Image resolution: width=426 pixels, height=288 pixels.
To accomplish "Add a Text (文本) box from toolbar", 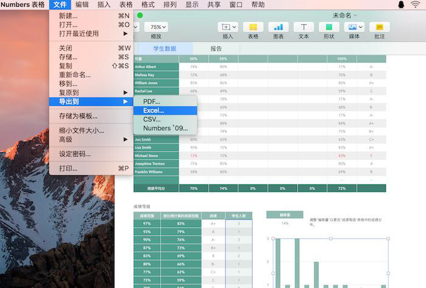I will [304, 27].
